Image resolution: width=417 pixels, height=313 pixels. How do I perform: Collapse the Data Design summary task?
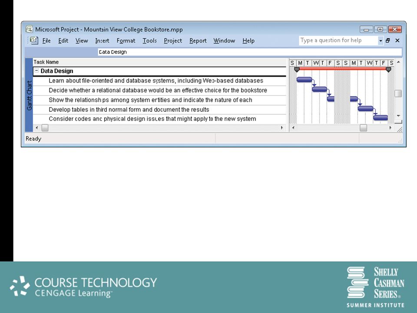(x=36, y=70)
